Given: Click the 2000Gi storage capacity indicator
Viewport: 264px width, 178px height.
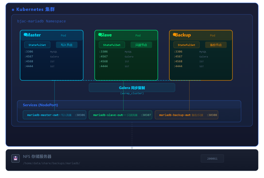Looking at the screenshot, I should coord(212,158).
